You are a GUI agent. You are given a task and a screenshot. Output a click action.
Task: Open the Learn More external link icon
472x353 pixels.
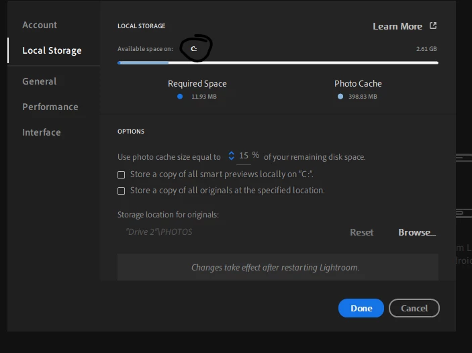click(x=433, y=26)
